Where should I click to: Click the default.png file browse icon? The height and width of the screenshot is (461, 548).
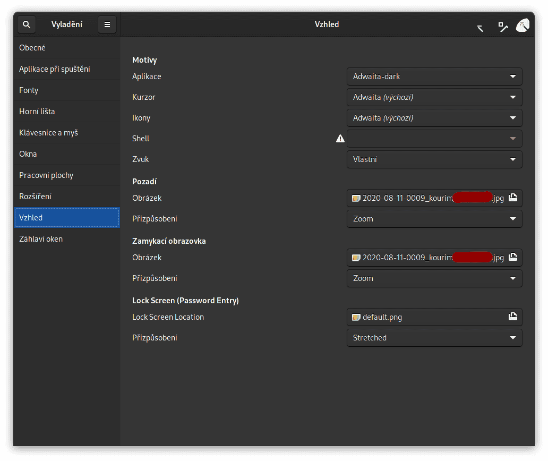(x=513, y=317)
